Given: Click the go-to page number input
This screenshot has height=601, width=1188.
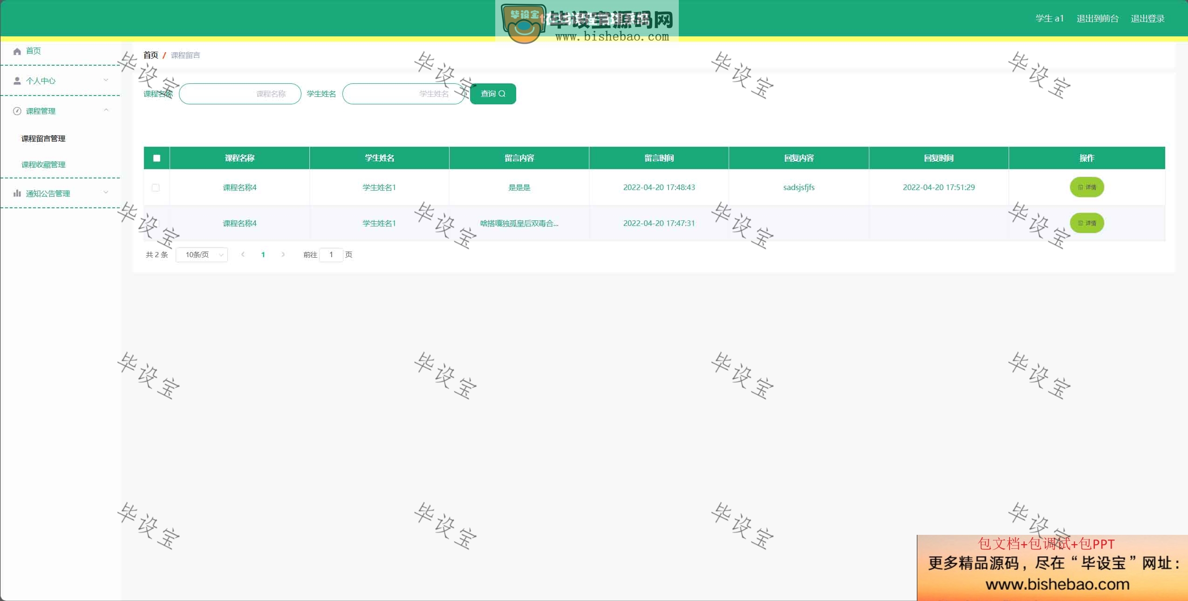Looking at the screenshot, I should pos(331,255).
